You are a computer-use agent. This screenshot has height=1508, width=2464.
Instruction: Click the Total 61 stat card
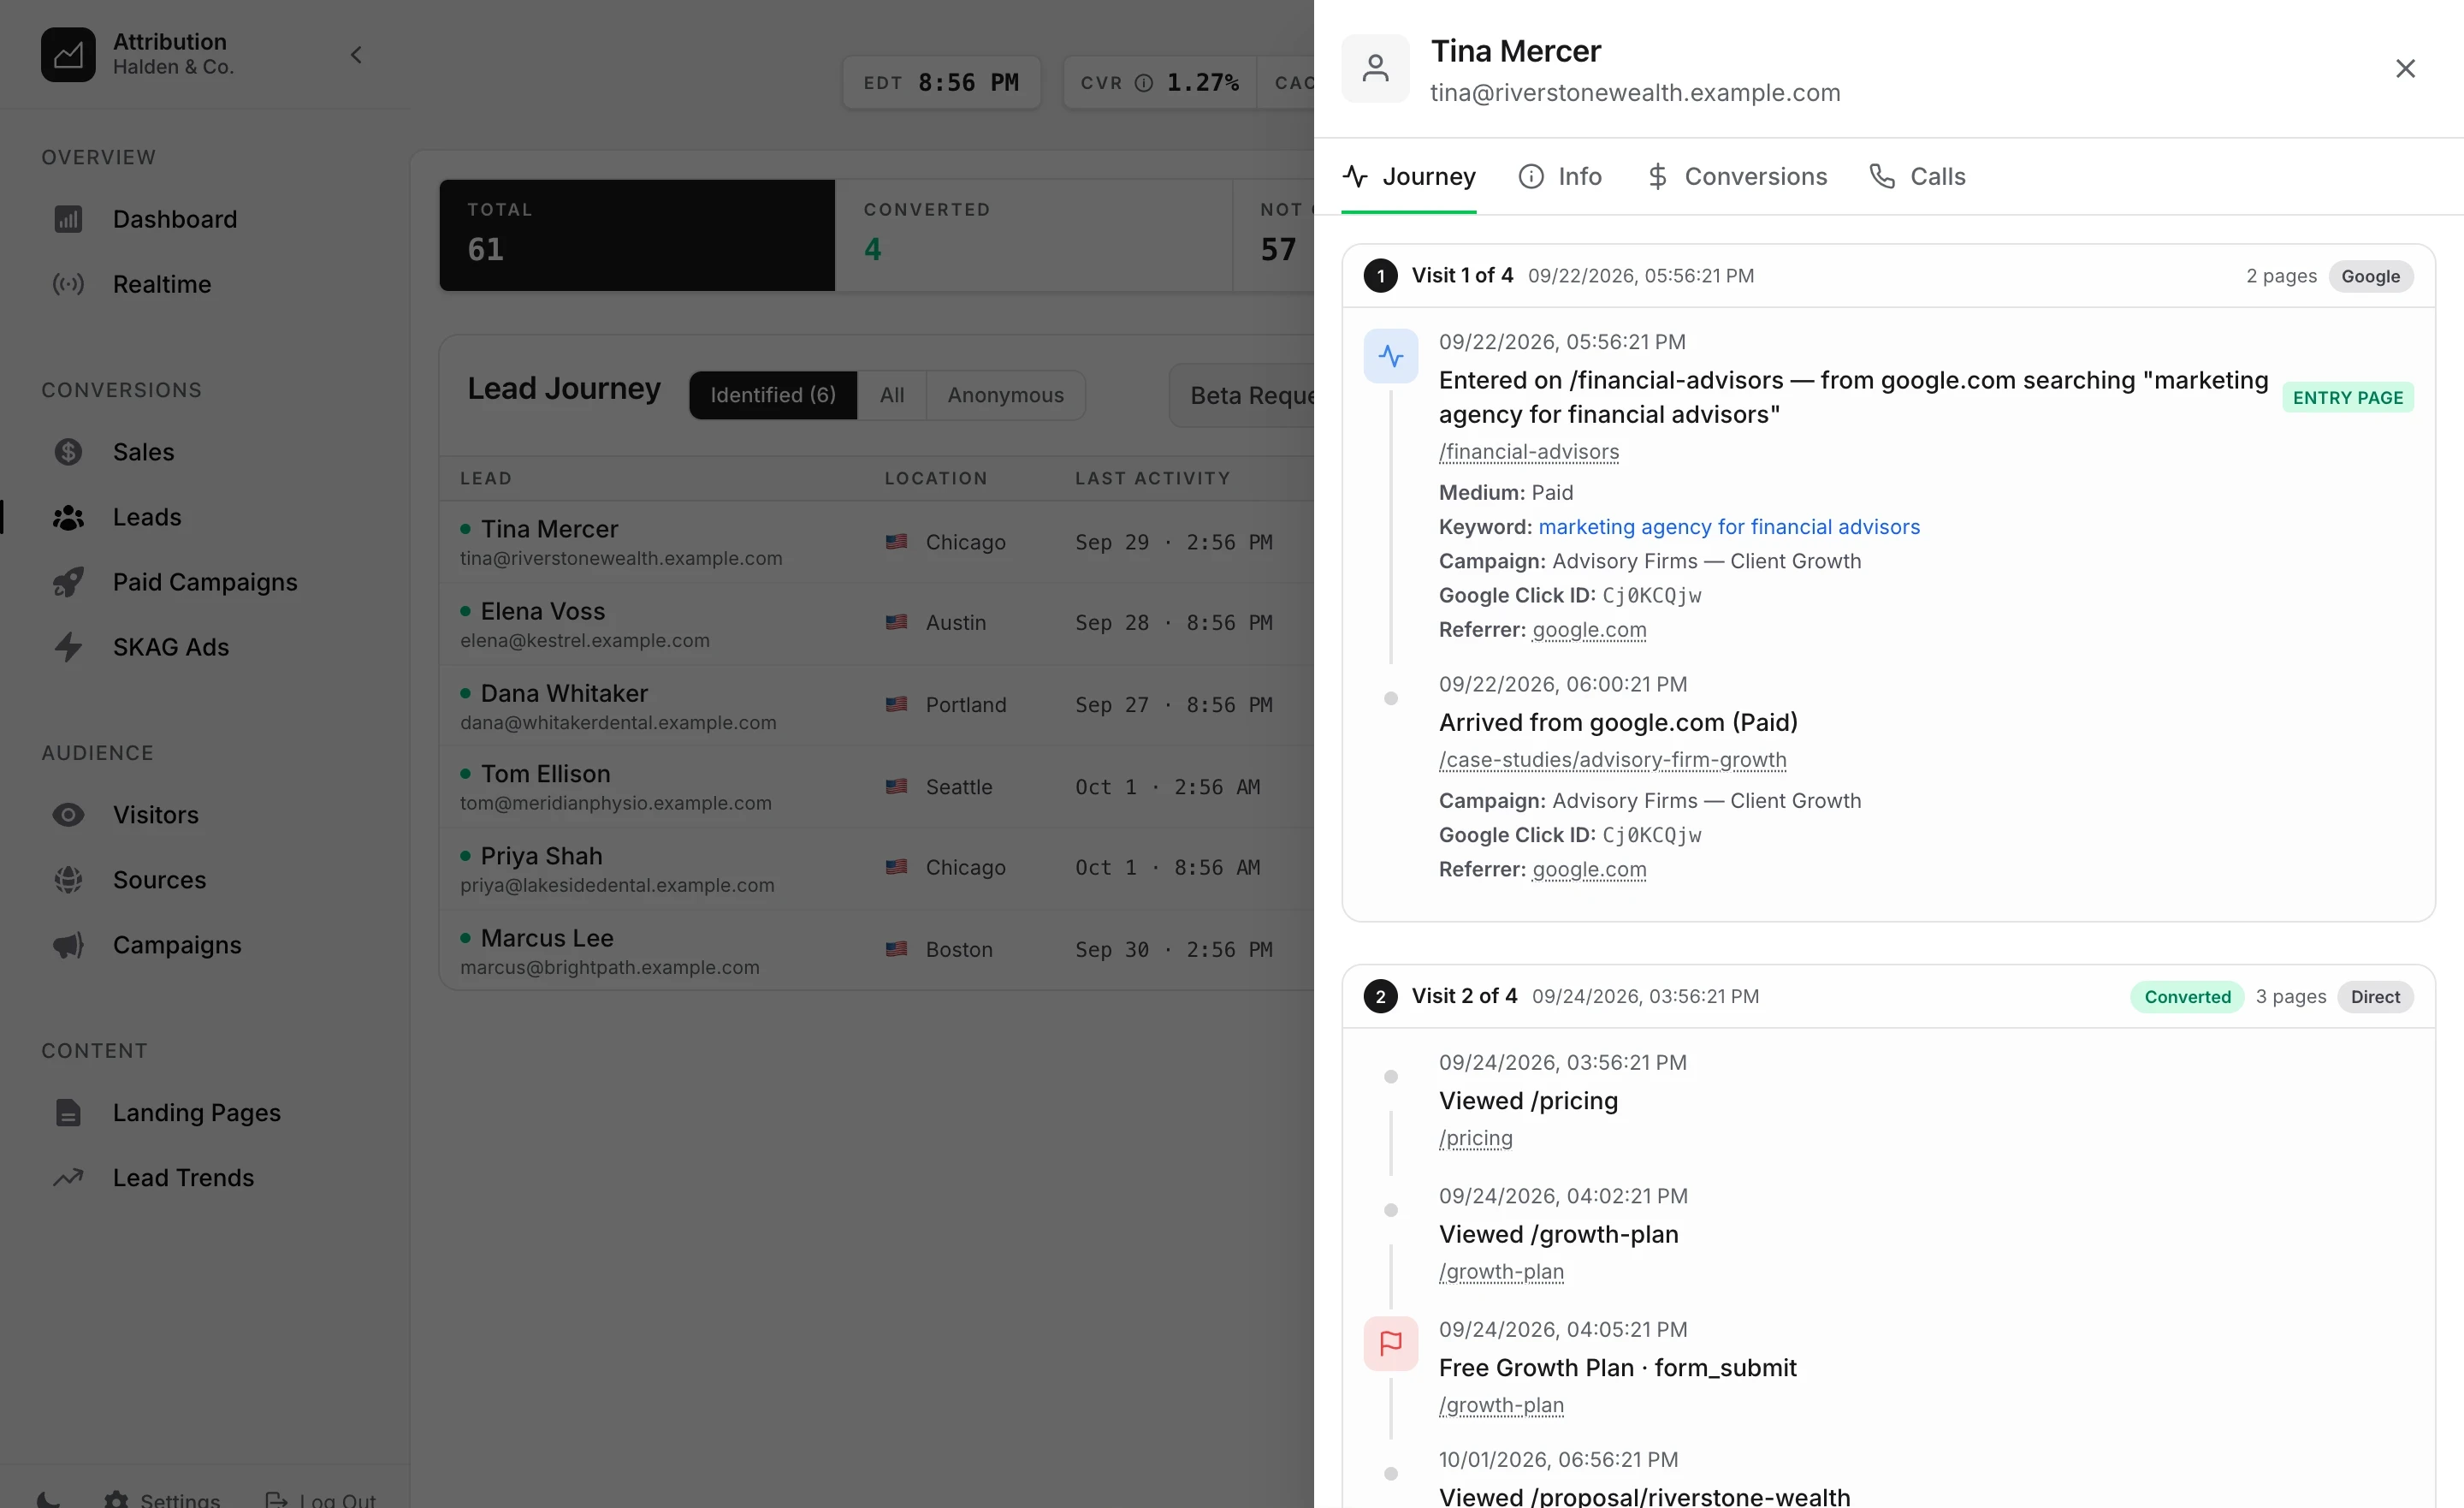coord(637,235)
